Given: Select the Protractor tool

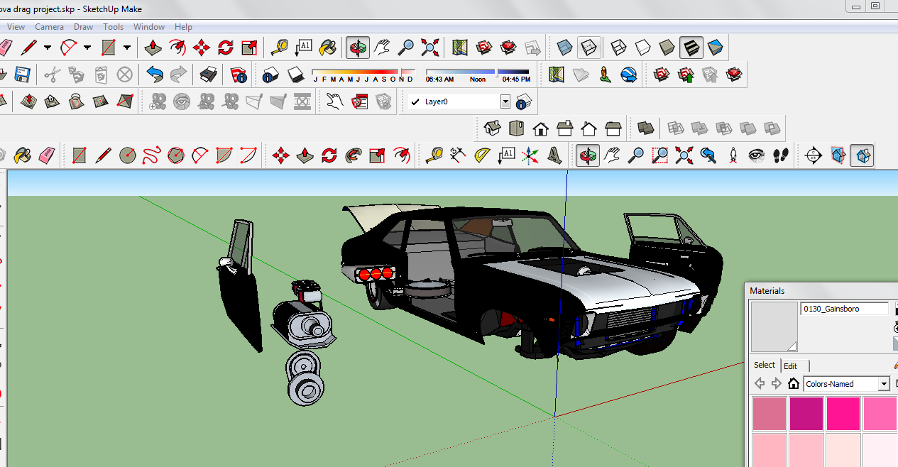Looking at the screenshot, I should (482, 155).
